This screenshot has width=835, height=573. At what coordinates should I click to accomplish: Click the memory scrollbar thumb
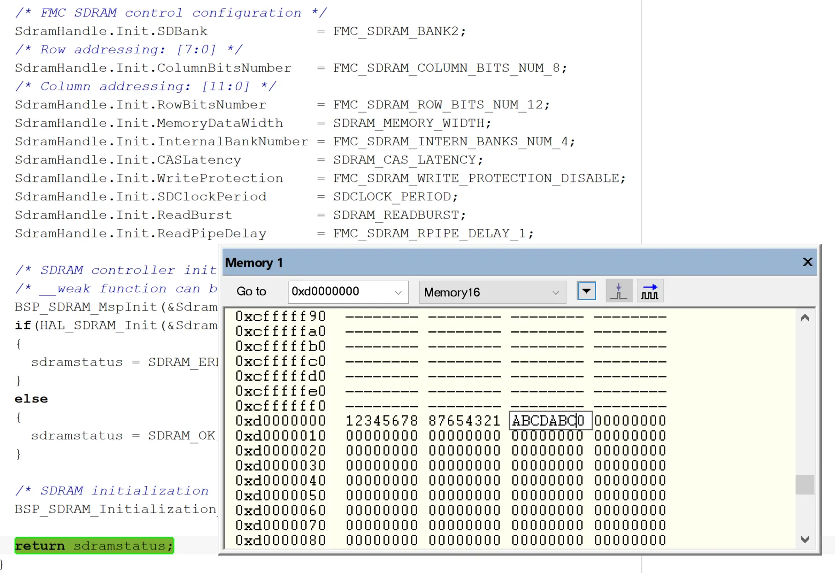[805, 485]
